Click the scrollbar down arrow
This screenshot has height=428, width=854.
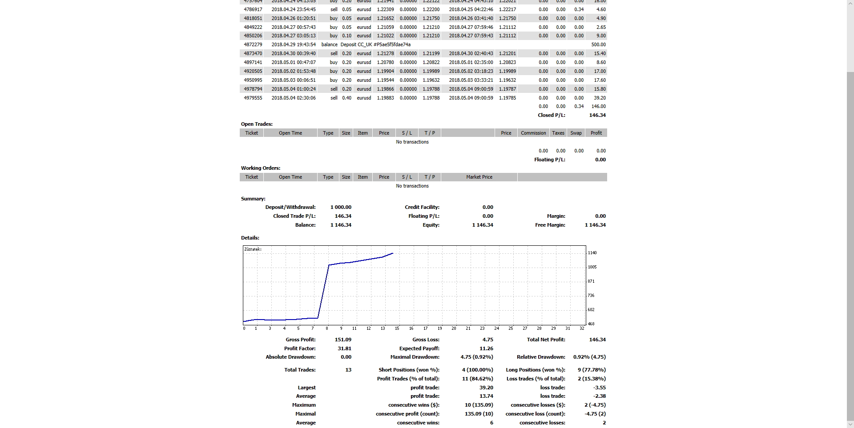coord(850,424)
